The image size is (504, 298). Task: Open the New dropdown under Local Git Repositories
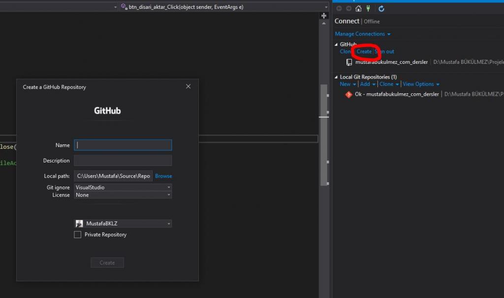pyautogui.click(x=347, y=84)
